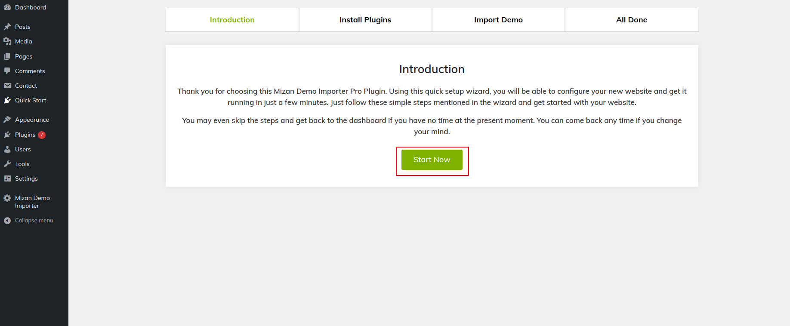
Task: Click the Contact envelope icon
Action: coord(7,86)
